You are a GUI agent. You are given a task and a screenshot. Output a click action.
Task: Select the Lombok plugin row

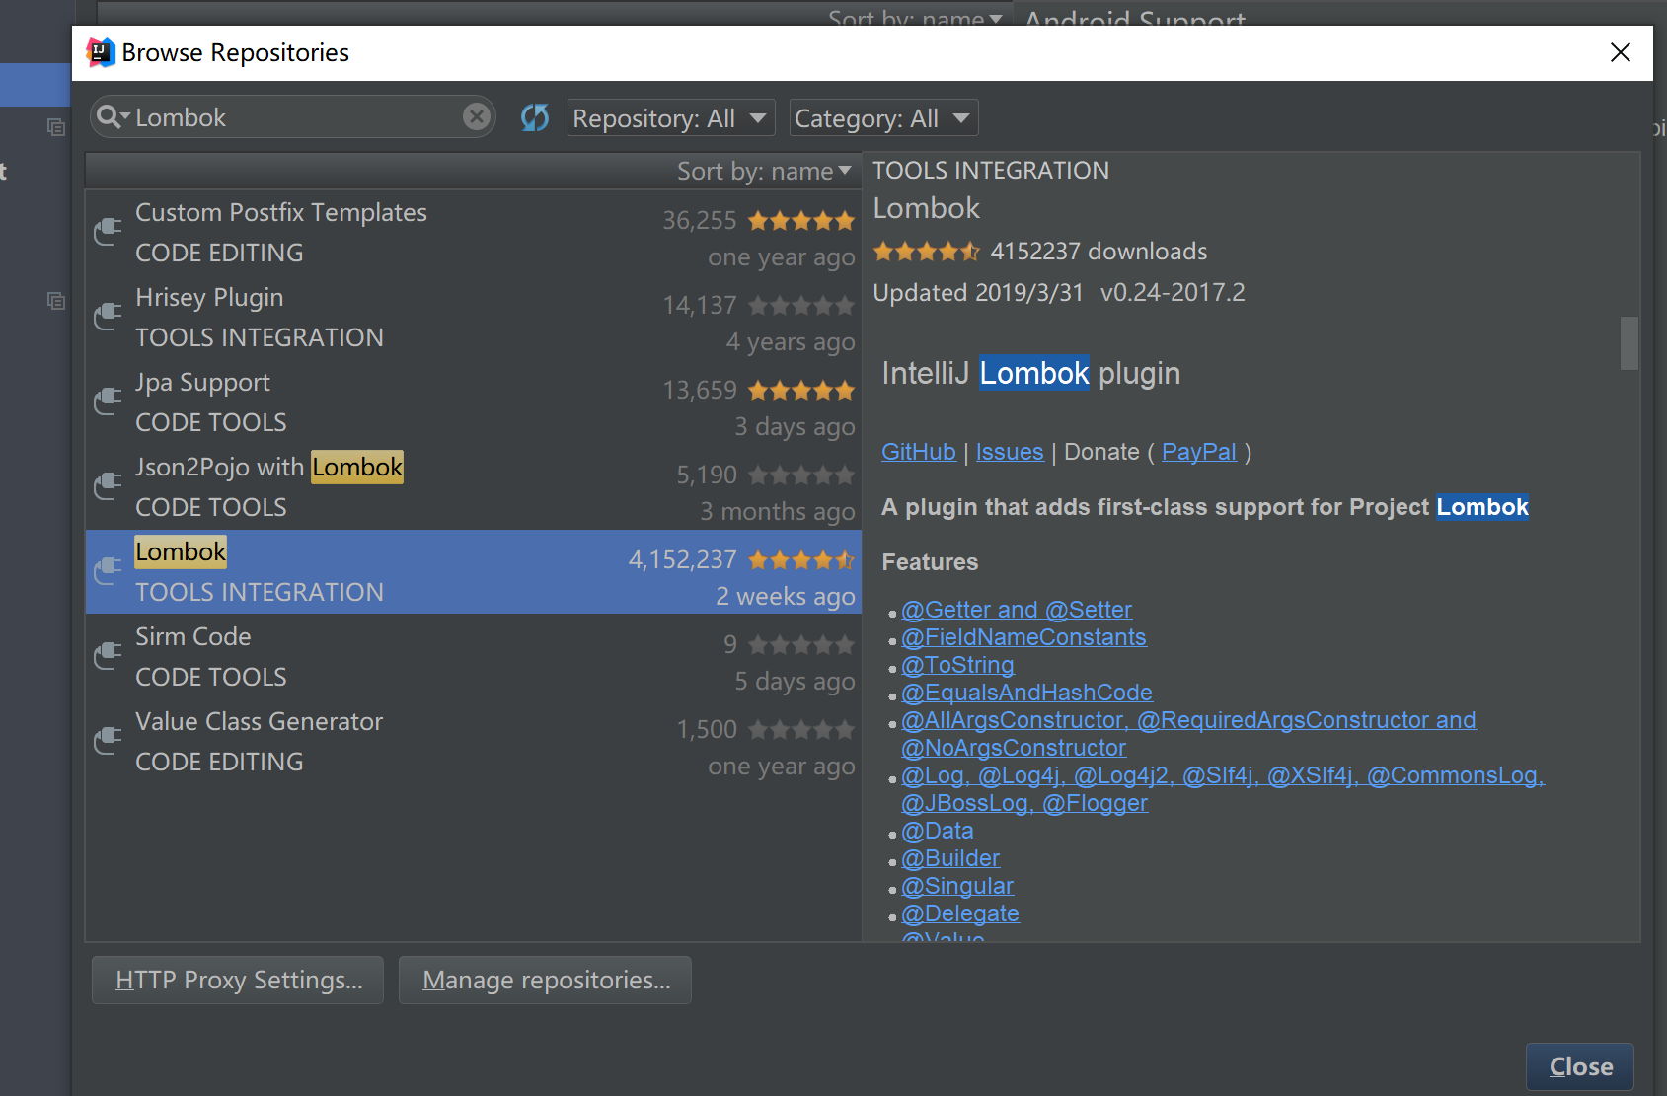474,572
